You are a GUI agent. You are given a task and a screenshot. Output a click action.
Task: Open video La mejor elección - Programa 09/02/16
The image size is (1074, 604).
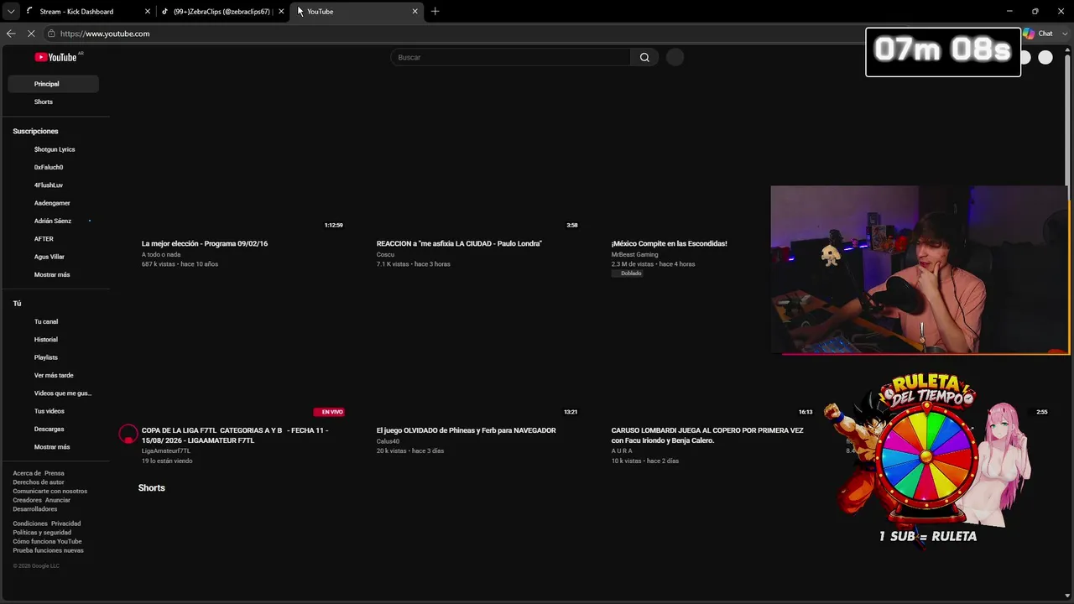pyautogui.click(x=205, y=243)
